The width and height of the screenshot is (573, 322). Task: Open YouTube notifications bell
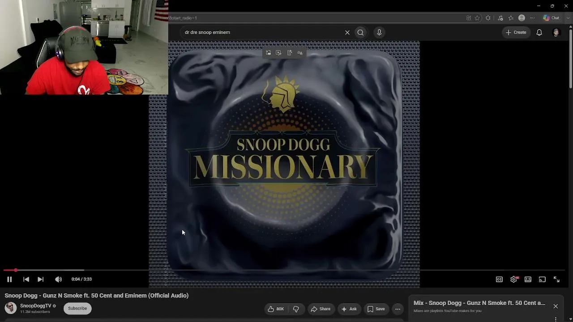539,32
